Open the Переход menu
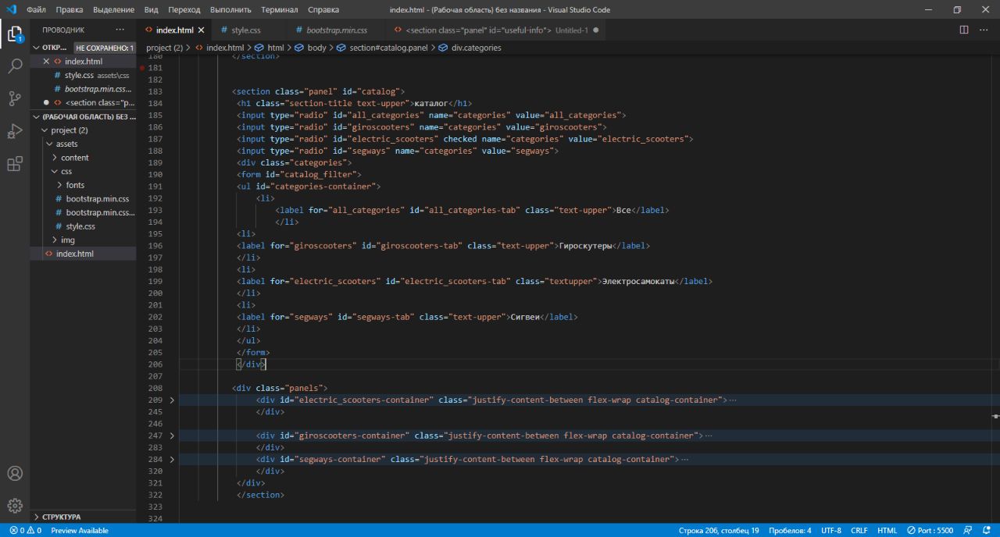 [x=184, y=10]
